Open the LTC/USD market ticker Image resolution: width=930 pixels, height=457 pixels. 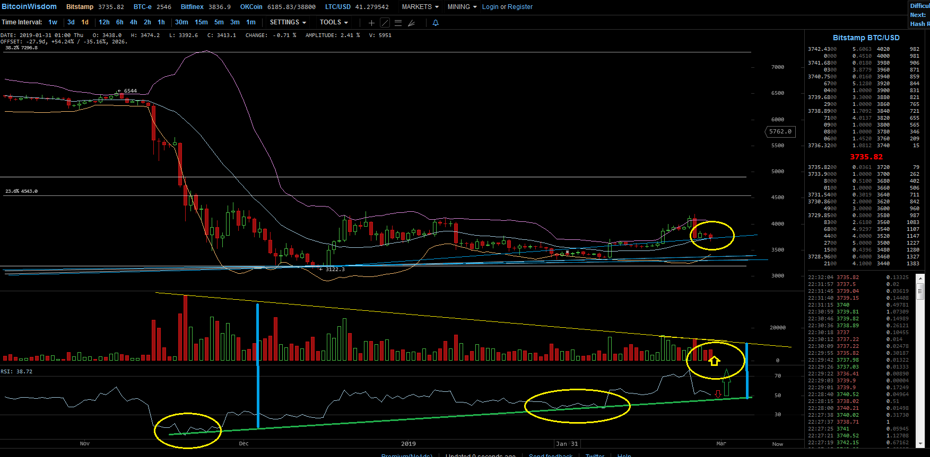[357, 7]
